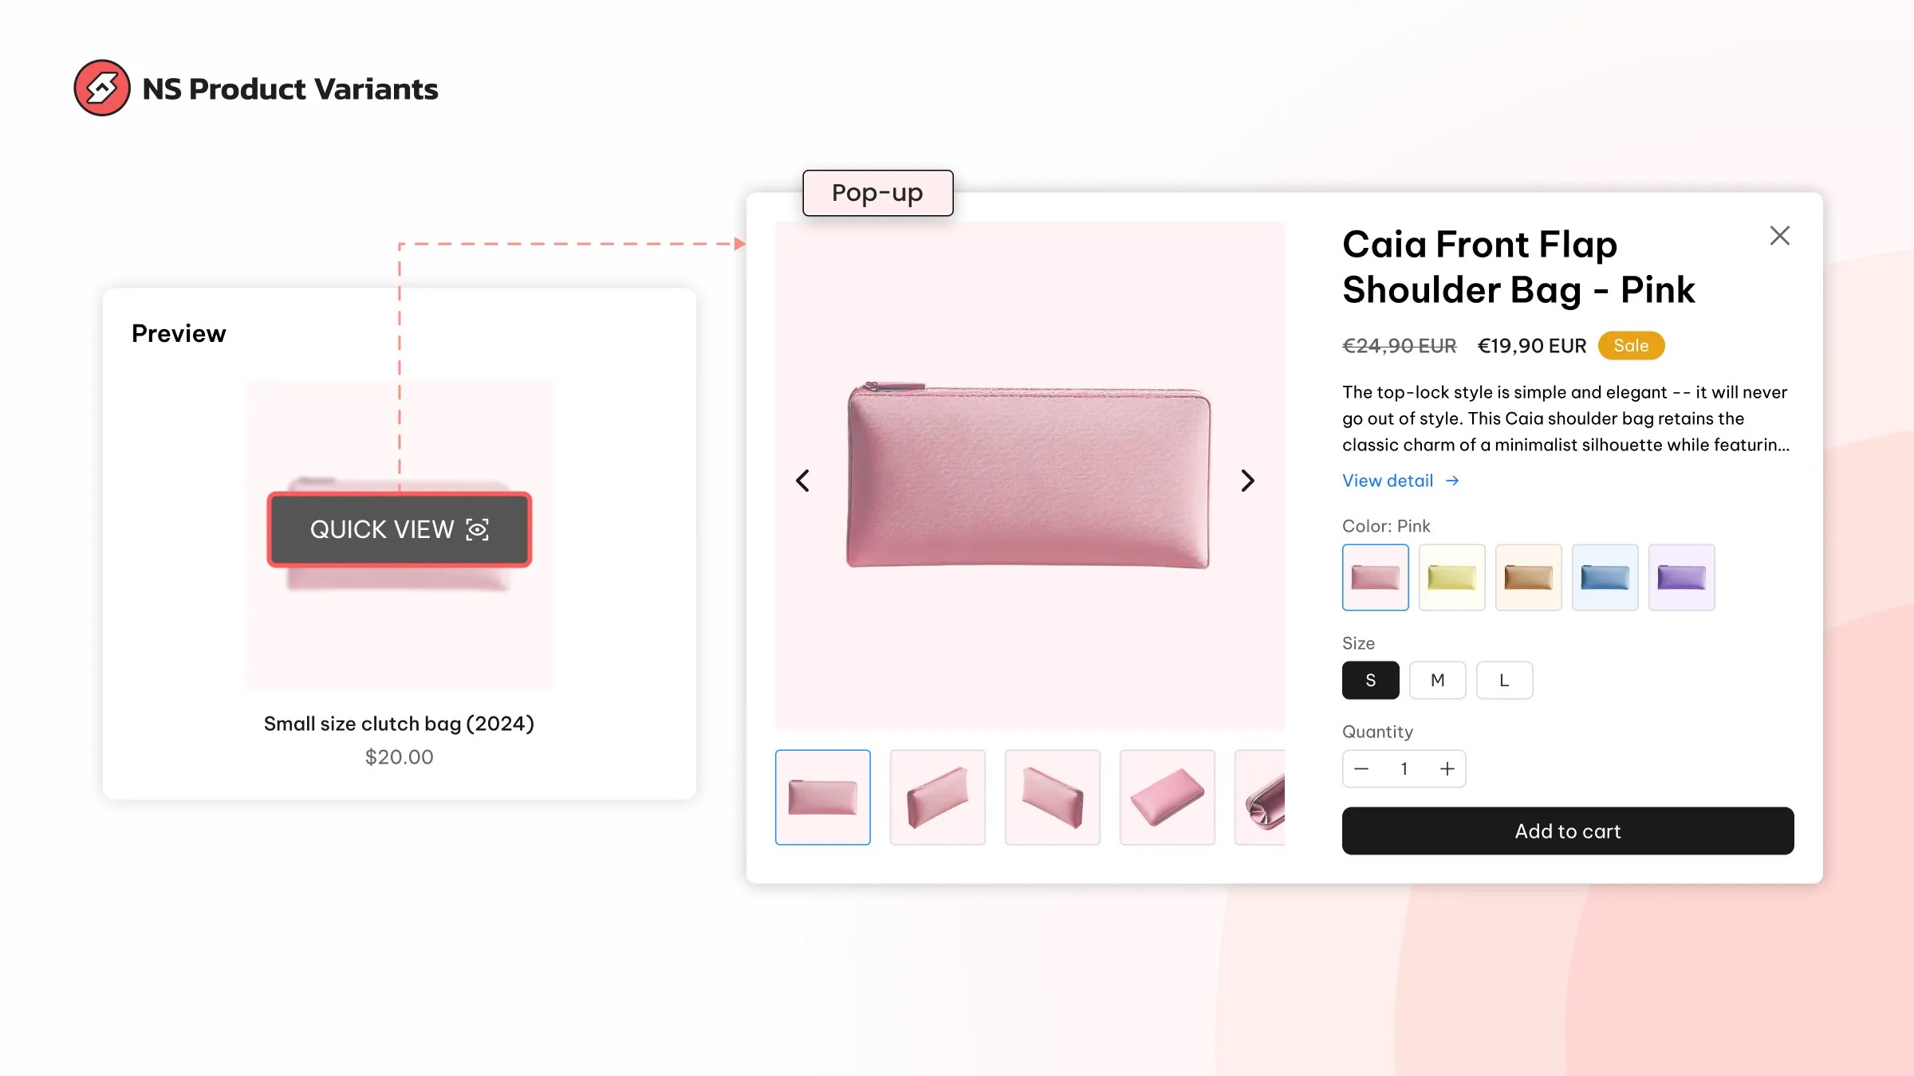Open the fourth flat-lay bag thumbnail

pos(1168,797)
